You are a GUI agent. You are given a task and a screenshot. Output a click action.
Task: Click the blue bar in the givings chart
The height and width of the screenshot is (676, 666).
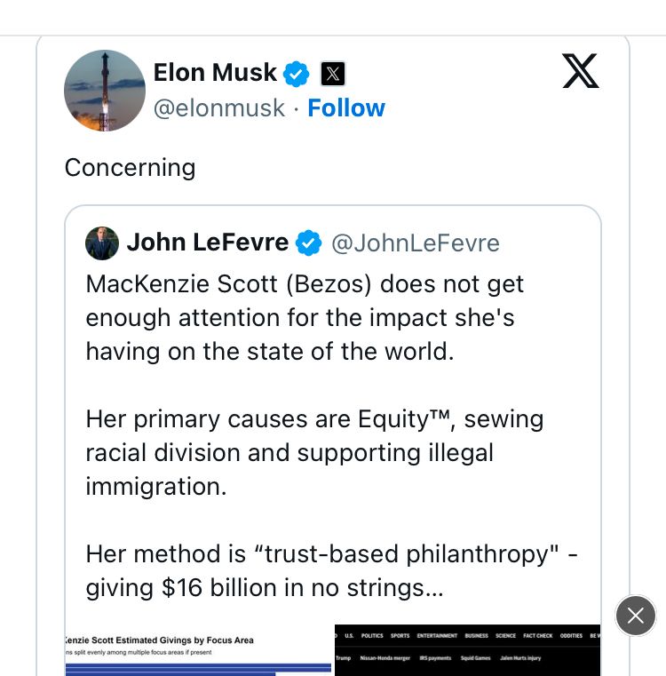pyautogui.click(x=198, y=670)
